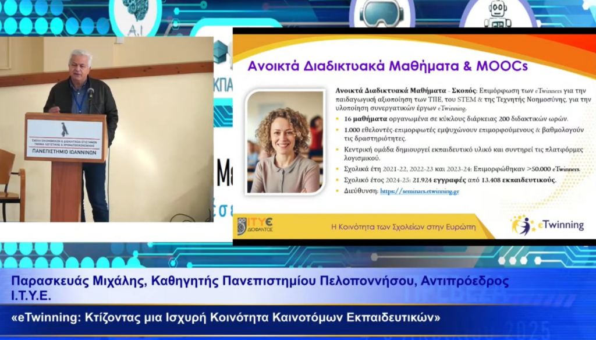Open the seminars.etwinning.gr link
Image resolution: width=596 pixels, height=340 pixels.
[419, 191]
